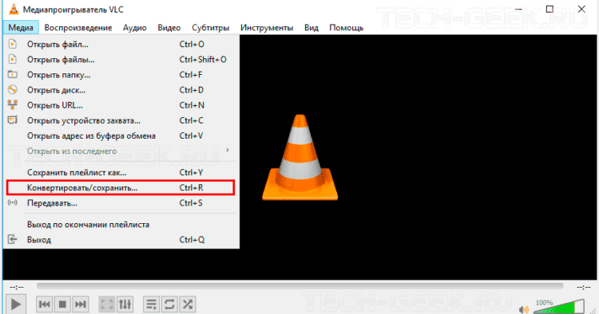The image size is (599, 314).
Task: Toggle loop repeat mode button
Action: pos(169,304)
